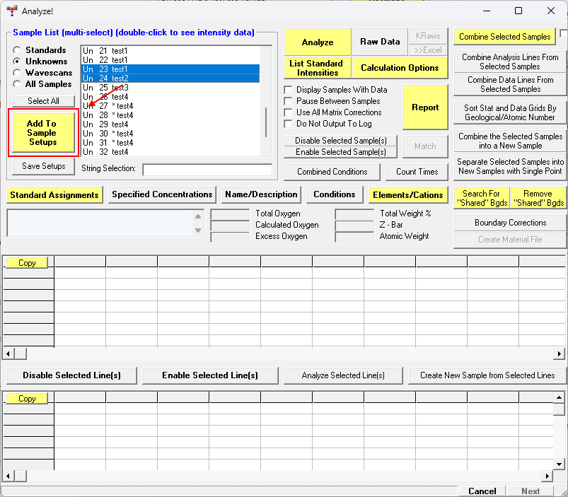
Task: Choose the Wavescans radio option
Action: pos(17,73)
